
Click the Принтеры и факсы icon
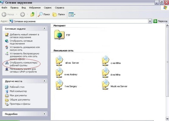point(7,104)
